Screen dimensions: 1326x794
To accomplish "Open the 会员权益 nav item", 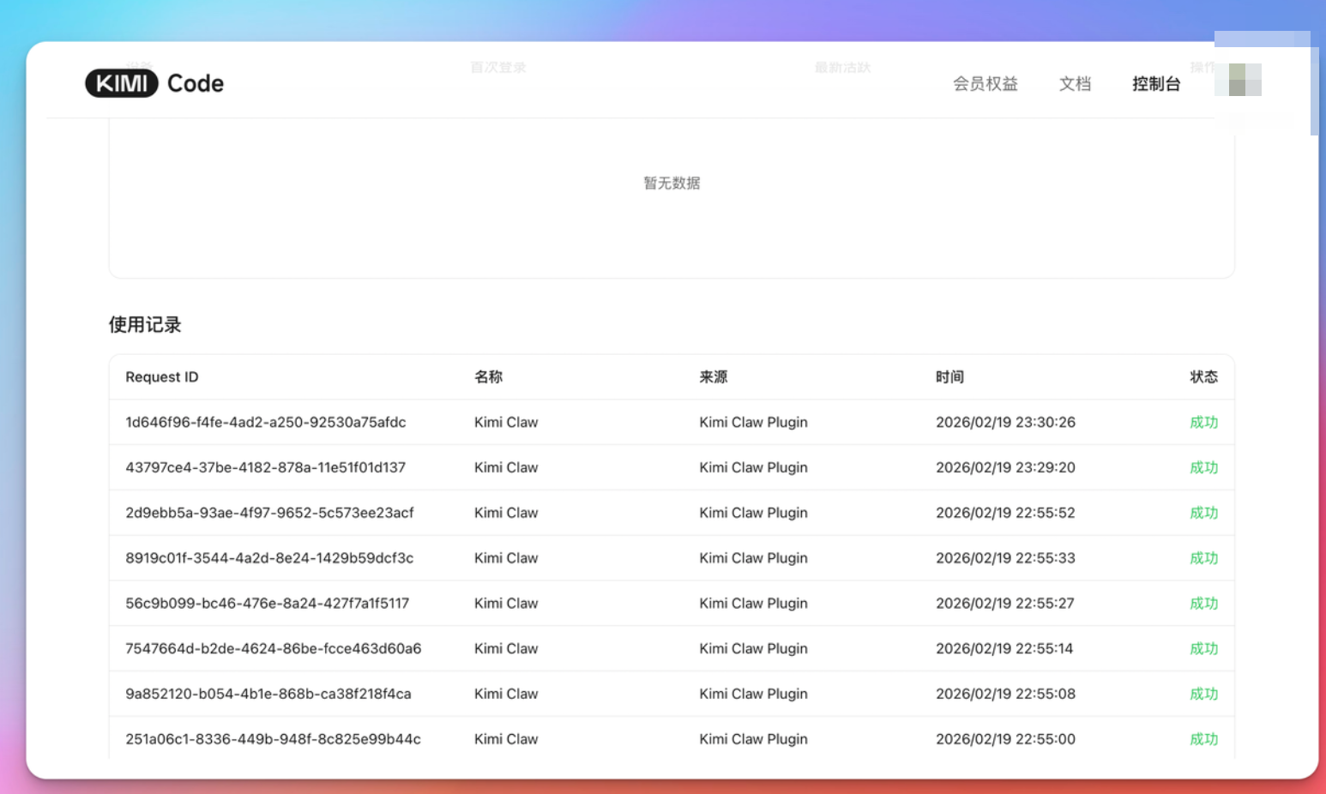I will point(985,83).
